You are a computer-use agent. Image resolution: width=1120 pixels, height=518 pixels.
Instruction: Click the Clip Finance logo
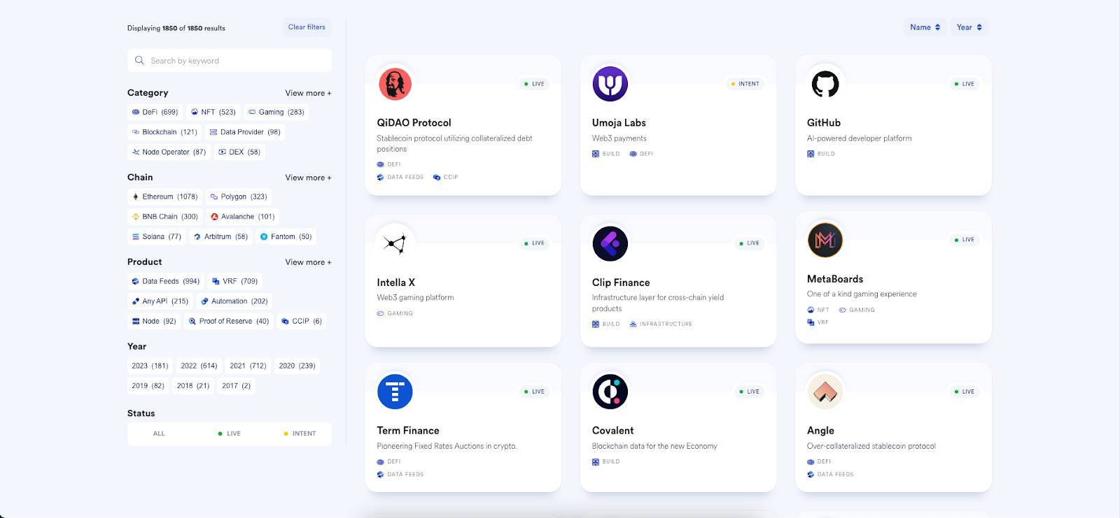pyautogui.click(x=610, y=243)
